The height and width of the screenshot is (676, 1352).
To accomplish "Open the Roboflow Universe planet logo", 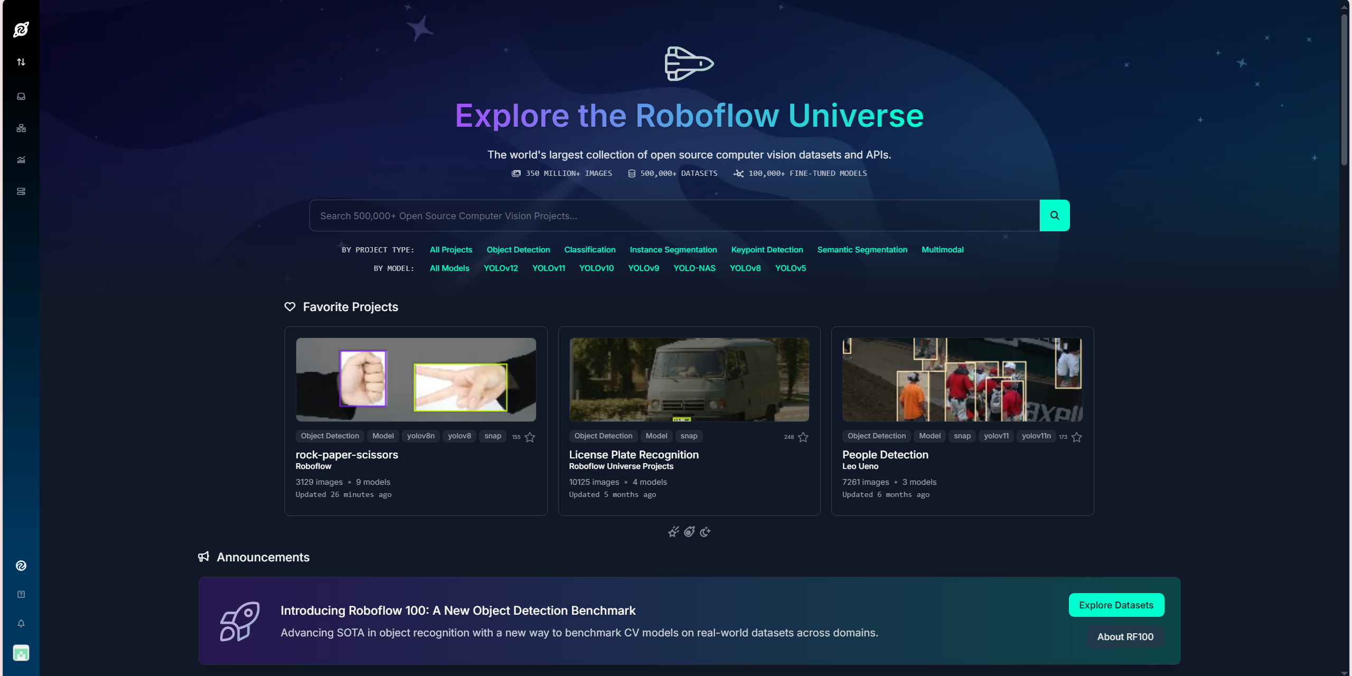I will tap(21, 30).
